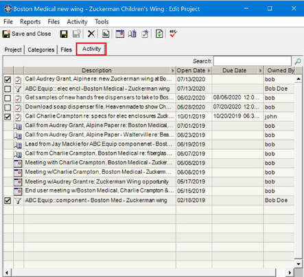Click the black X delete icon
Image resolution: width=304 pixels, height=277 pixels.
[91, 34]
